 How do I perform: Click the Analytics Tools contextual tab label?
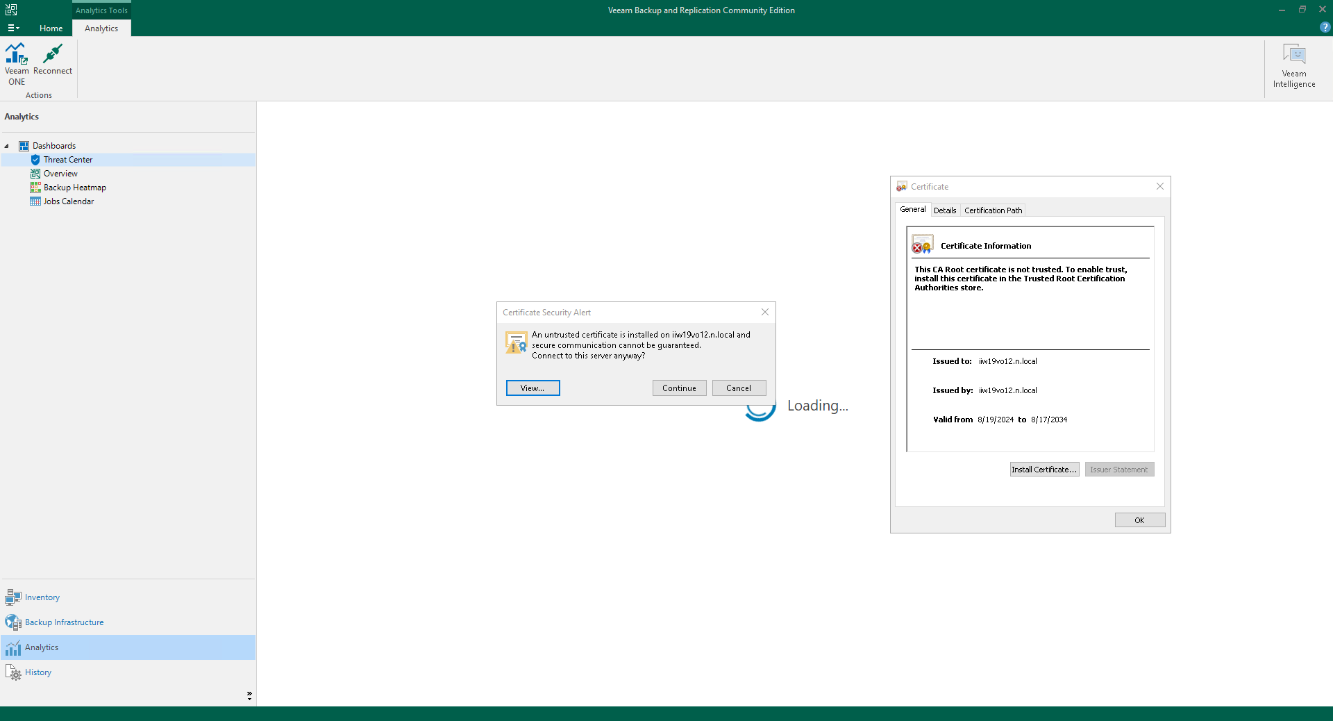click(x=101, y=10)
